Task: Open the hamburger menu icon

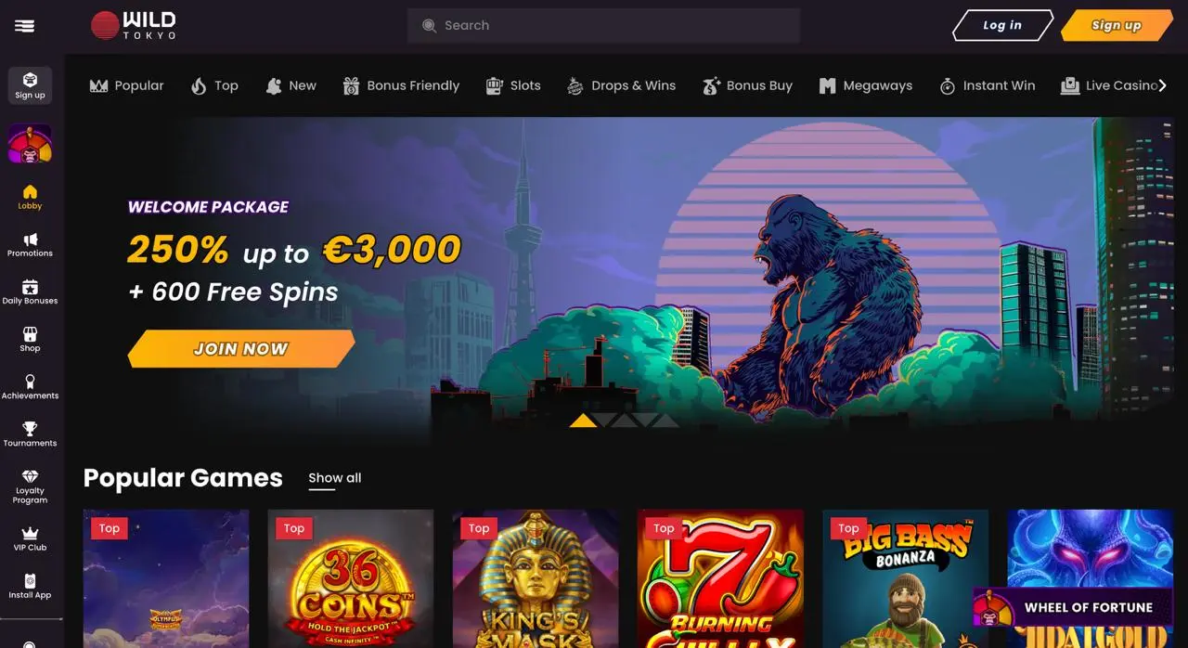Action: pos(25,26)
